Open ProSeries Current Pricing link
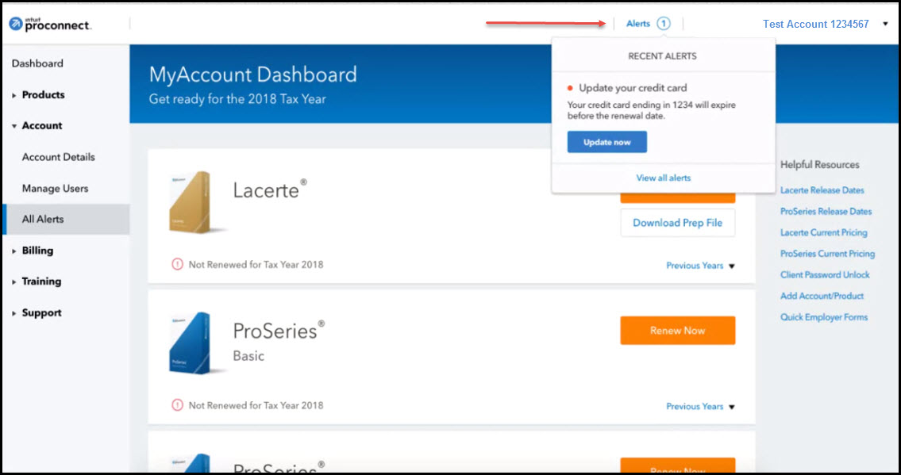901x475 pixels. click(827, 254)
